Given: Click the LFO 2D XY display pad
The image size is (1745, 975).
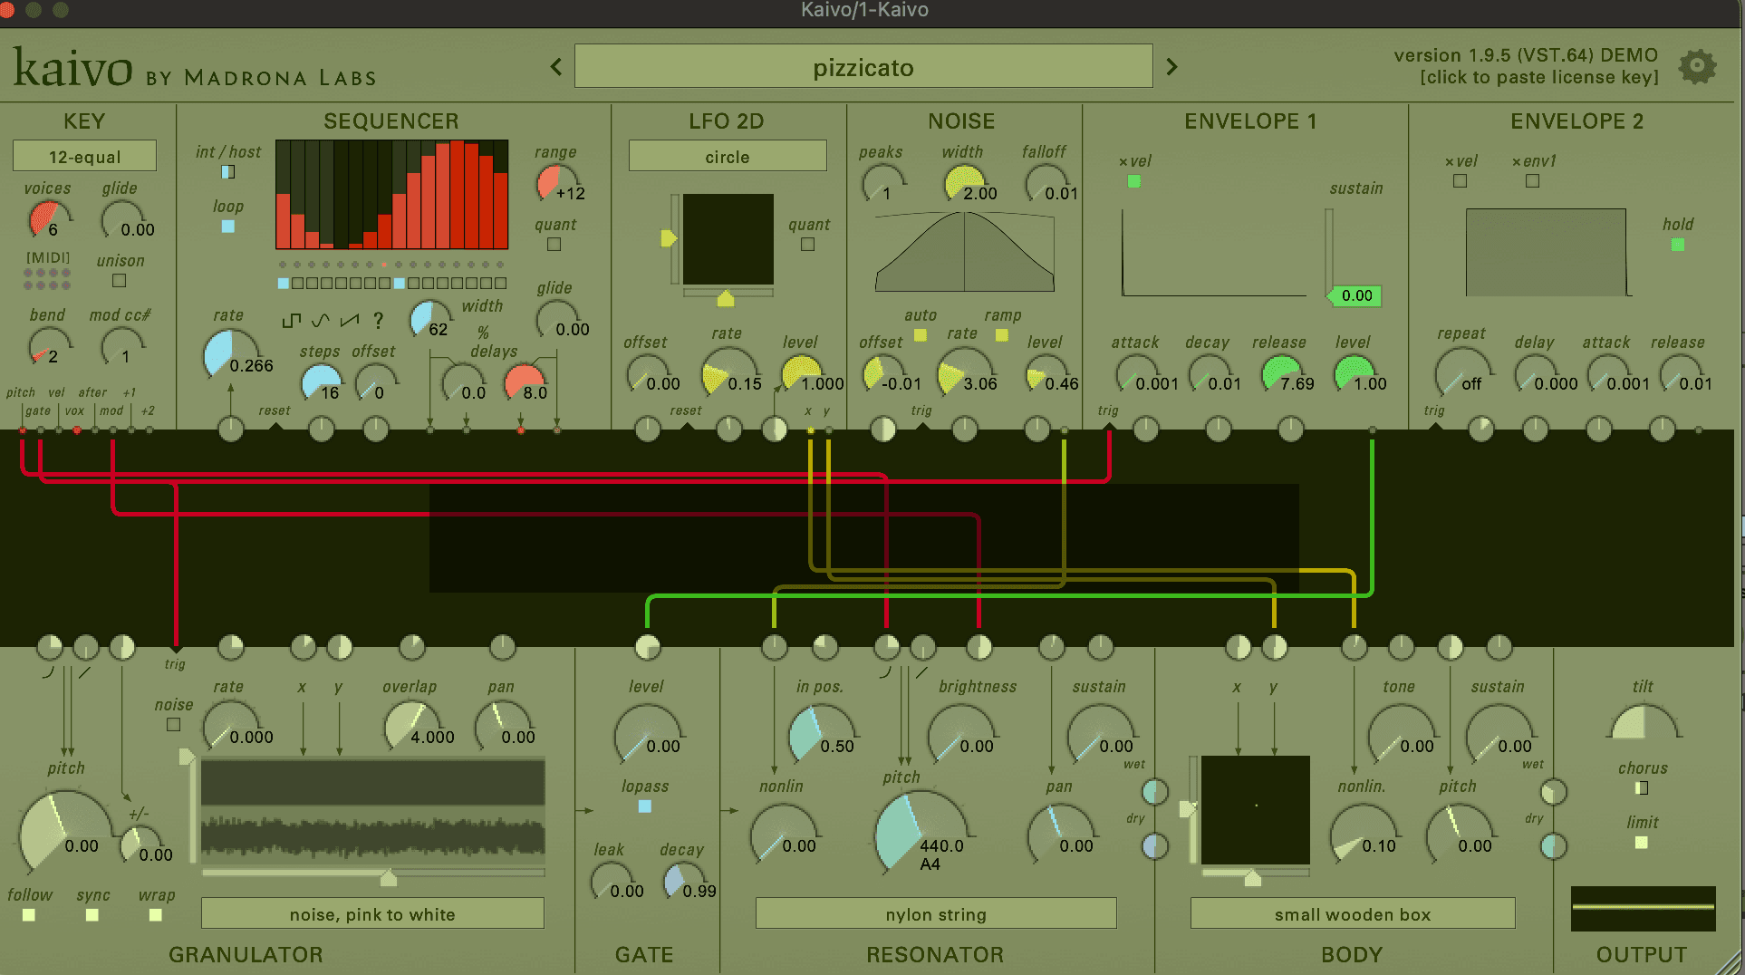Looking at the screenshot, I should pos(728,239).
